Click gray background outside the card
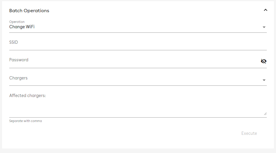The height and width of the screenshot is (153, 276). pyautogui.click(x=138, y=151)
